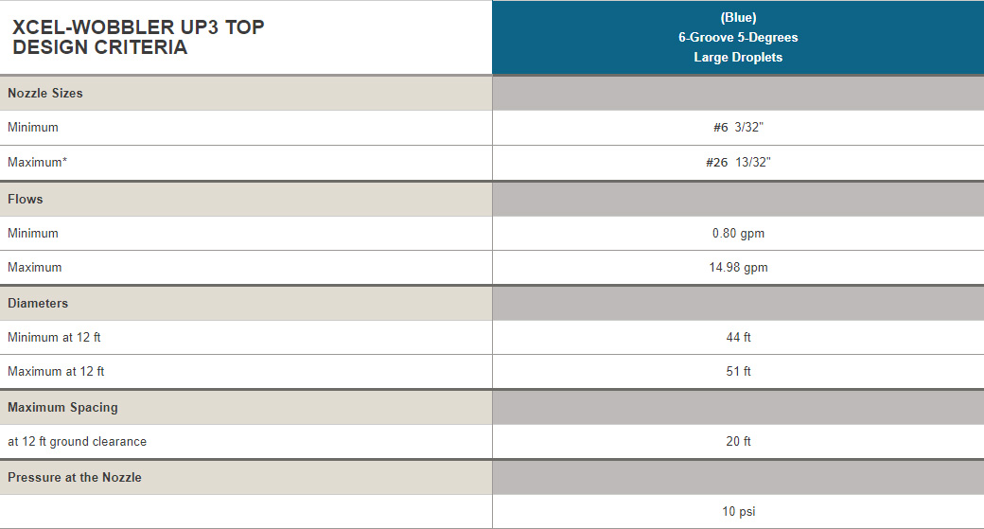Click the "Maximum at 12 ft" row label

[56, 372]
